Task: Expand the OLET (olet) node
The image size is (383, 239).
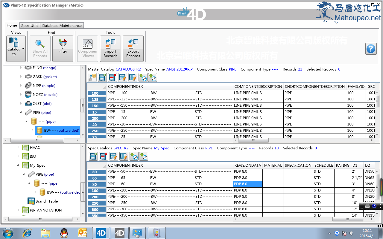Action: coord(21,104)
